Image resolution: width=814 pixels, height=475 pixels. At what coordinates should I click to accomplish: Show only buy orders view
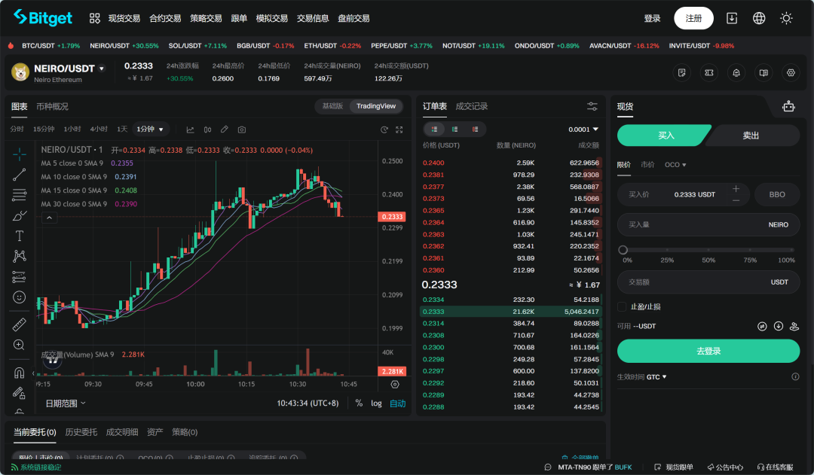pos(454,129)
